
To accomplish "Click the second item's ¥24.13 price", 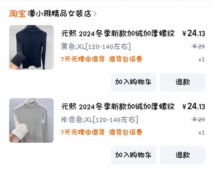I will (x=194, y=107).
